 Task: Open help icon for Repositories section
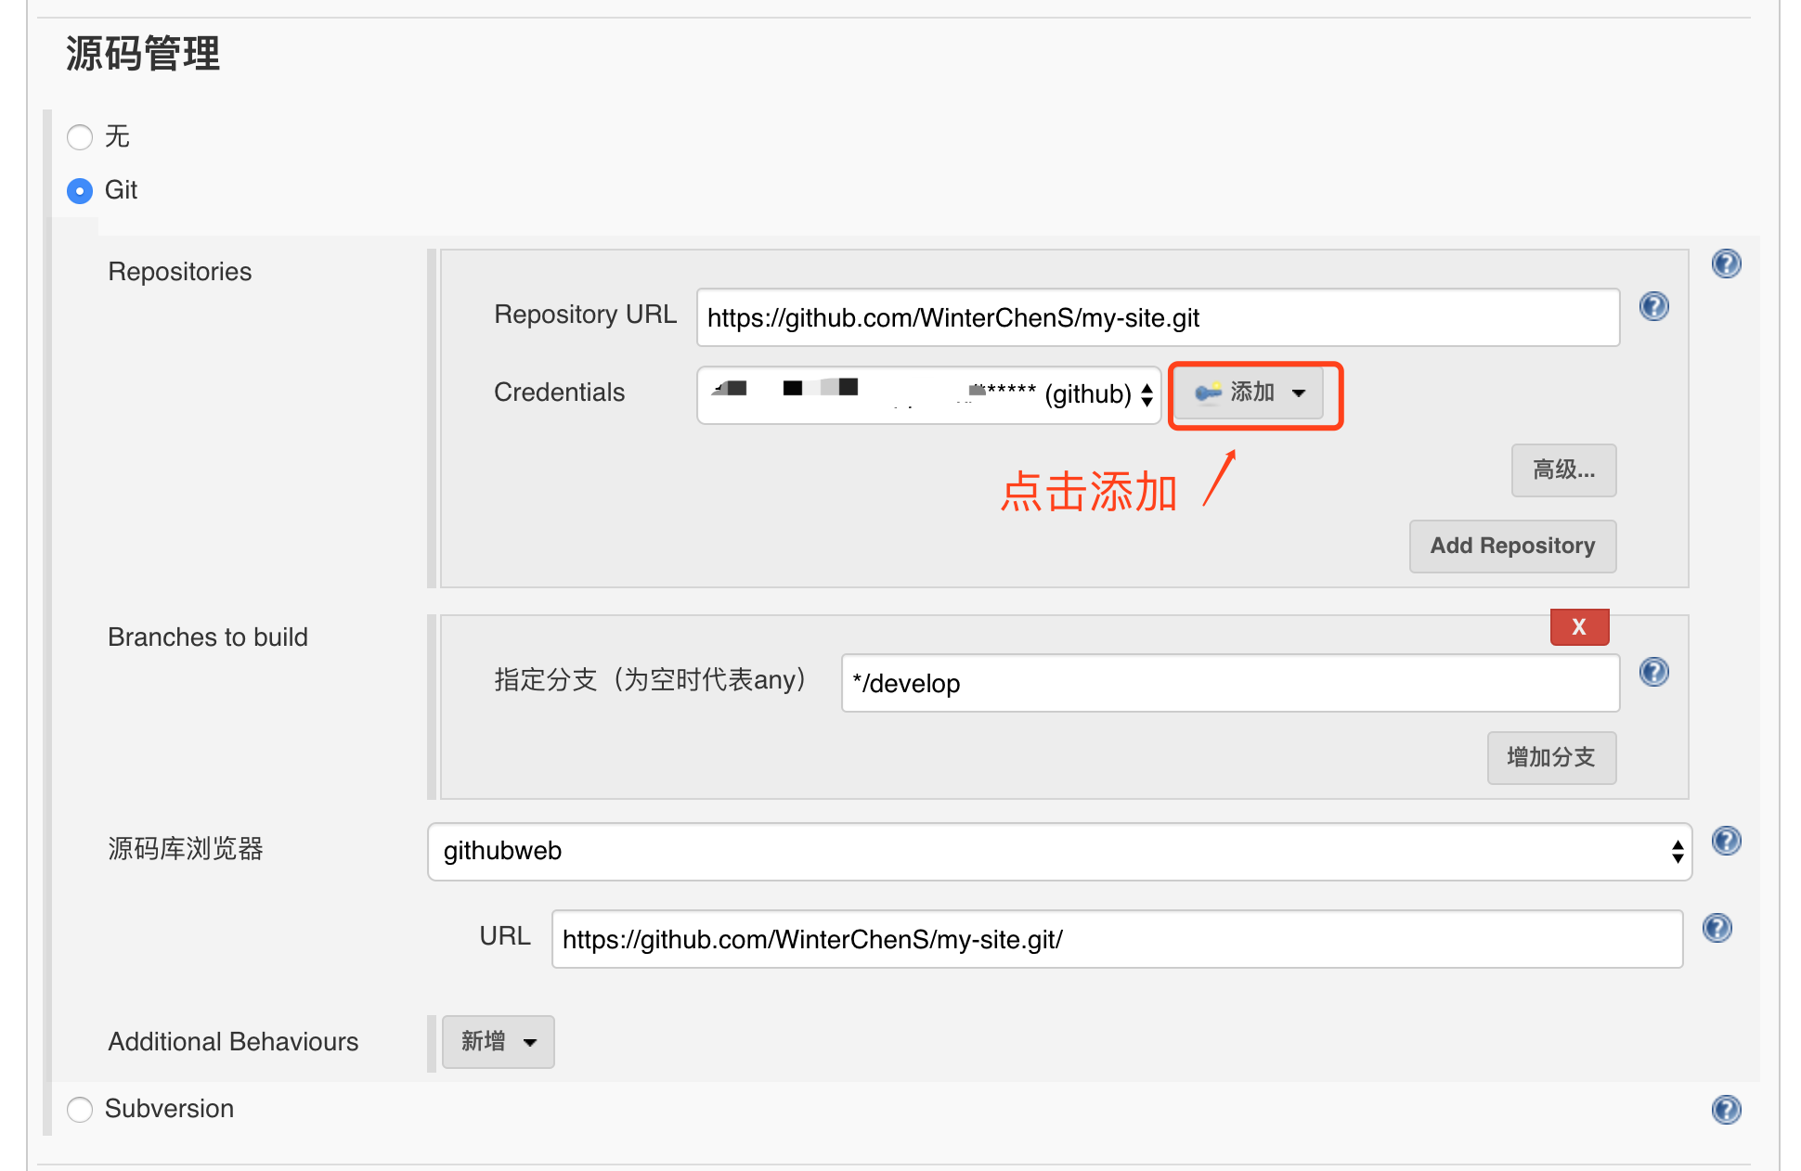pos(1726,264)
